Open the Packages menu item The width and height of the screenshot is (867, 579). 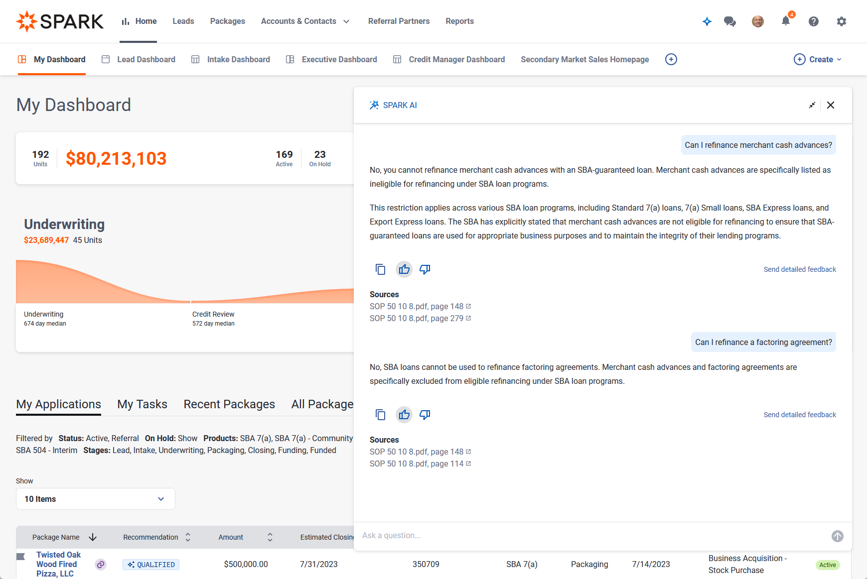pos(228,21)
